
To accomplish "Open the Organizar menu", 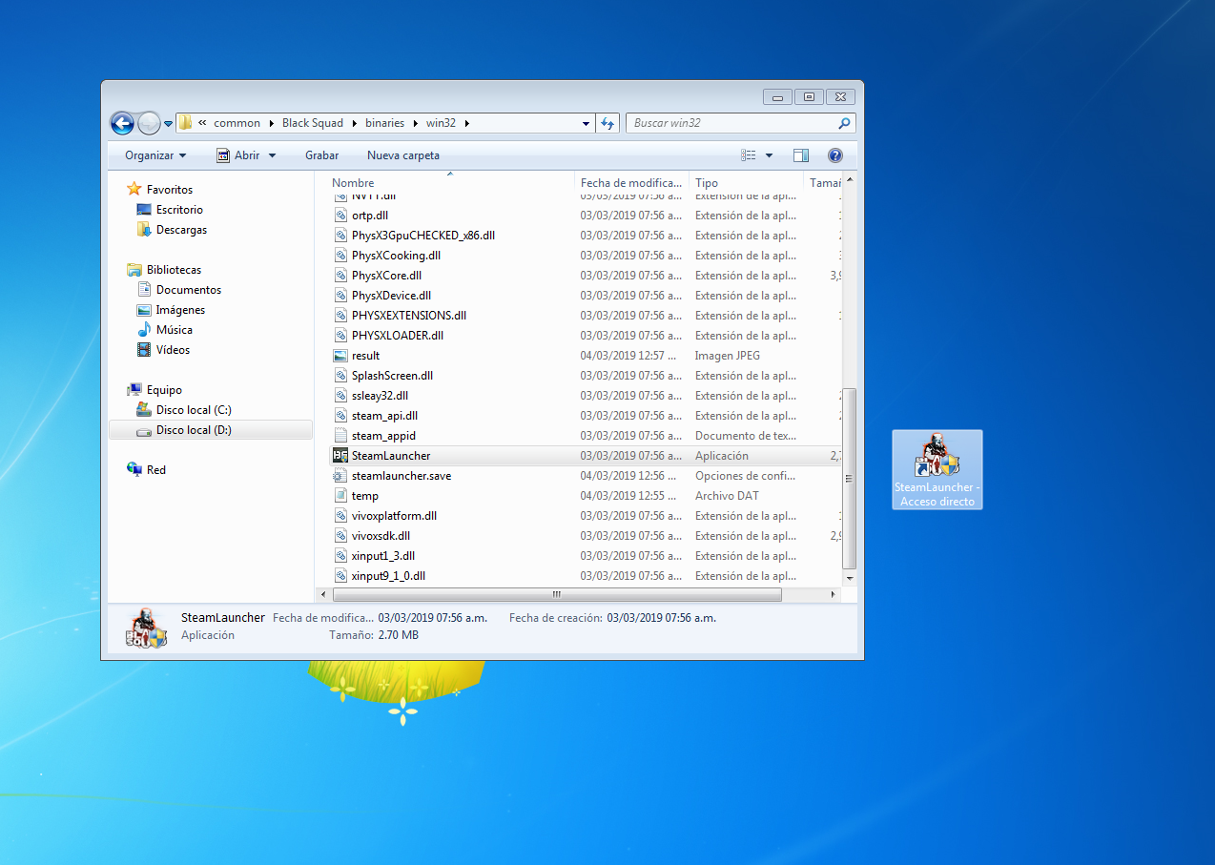I will pos(155,154).
